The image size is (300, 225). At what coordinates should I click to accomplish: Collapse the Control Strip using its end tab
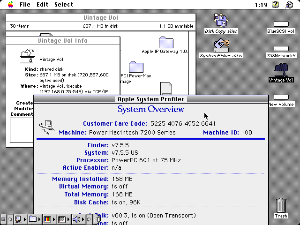pyautogui.click(x=97, y=219)
